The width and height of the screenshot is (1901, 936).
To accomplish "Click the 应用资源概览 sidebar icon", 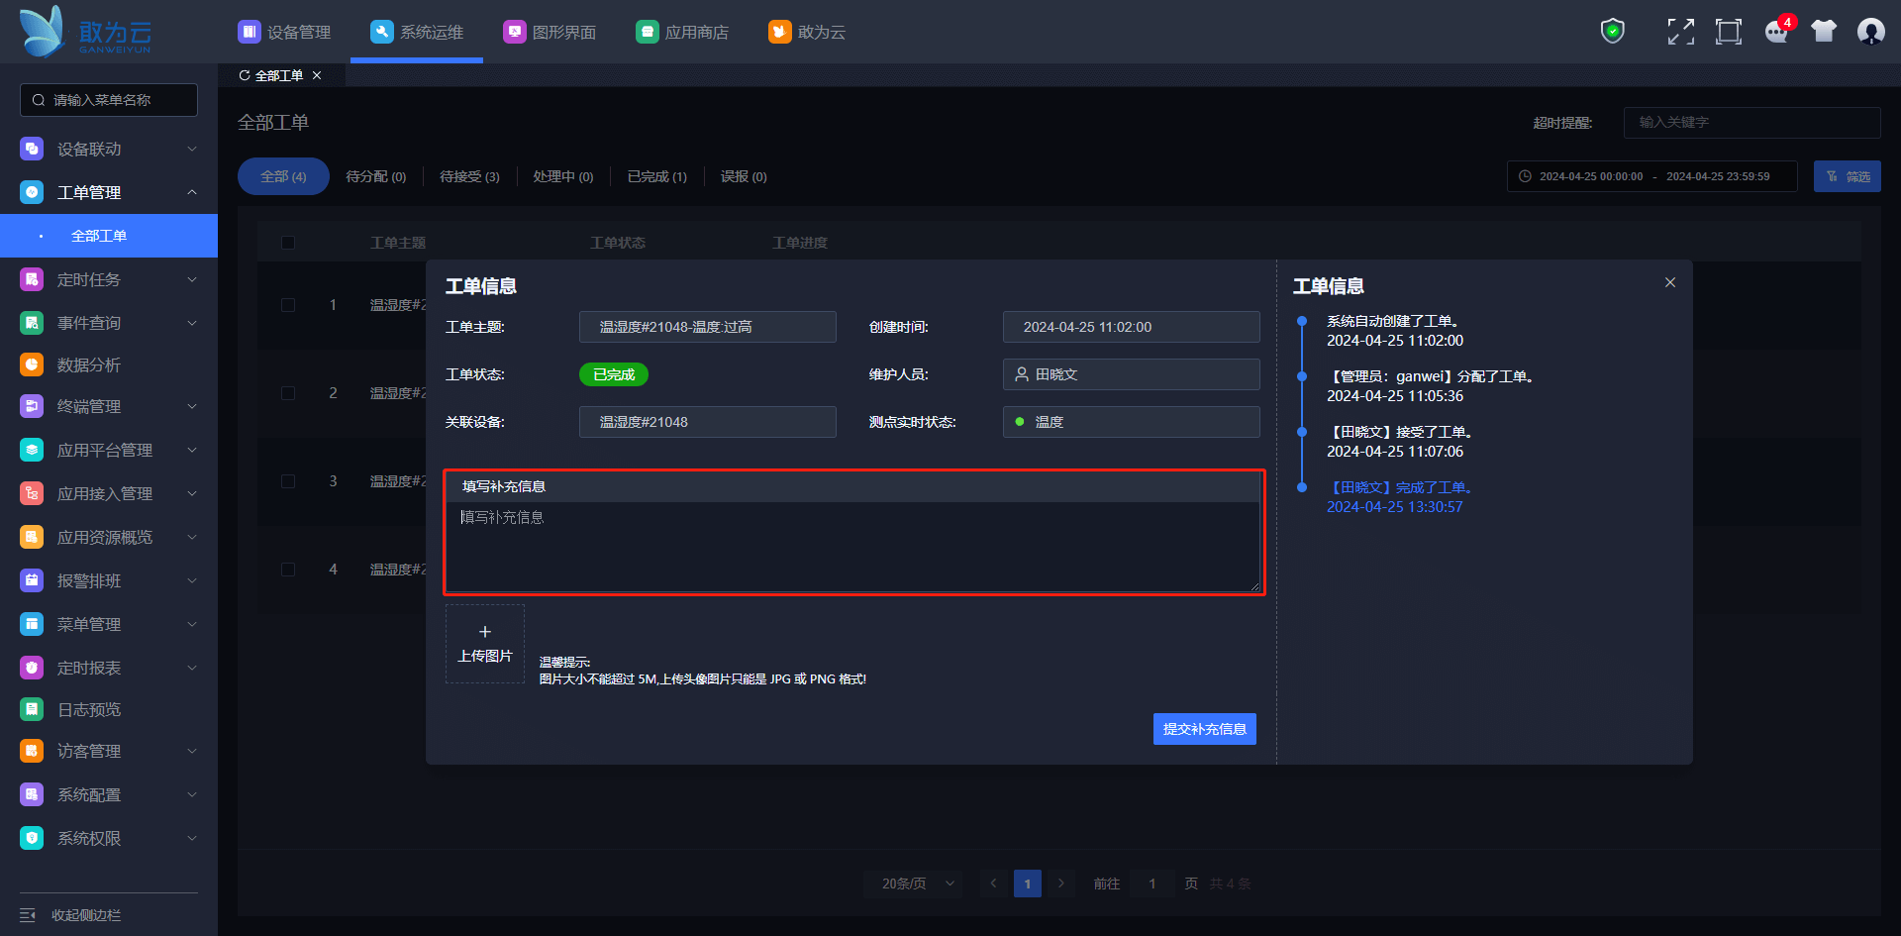I will click(32, 537).
